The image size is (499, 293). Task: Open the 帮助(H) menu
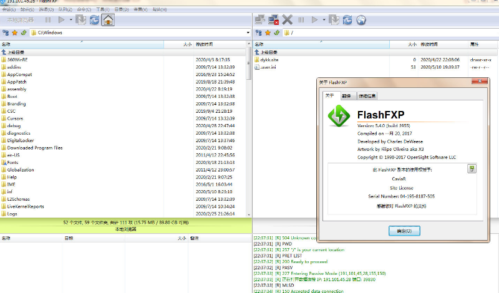pyautogui.click(x=160, y=9)
